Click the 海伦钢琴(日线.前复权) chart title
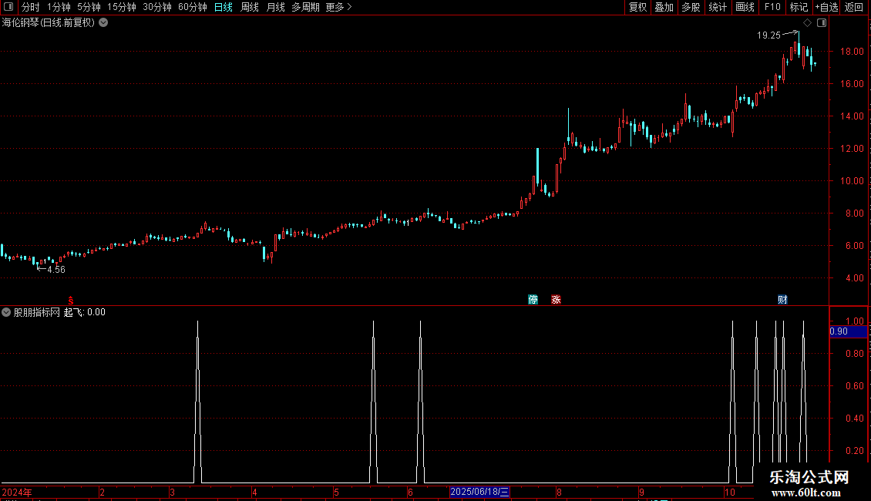The height and width of the screenshot is (501, 871). [49, 23]
